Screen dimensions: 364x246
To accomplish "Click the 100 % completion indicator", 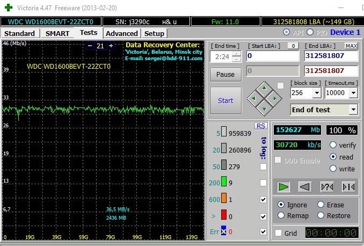I will 342,130.
